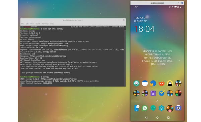Click the 'Section: universe/net' line
The height and width of the screenshot is (122, 201).
click(31, 37)
